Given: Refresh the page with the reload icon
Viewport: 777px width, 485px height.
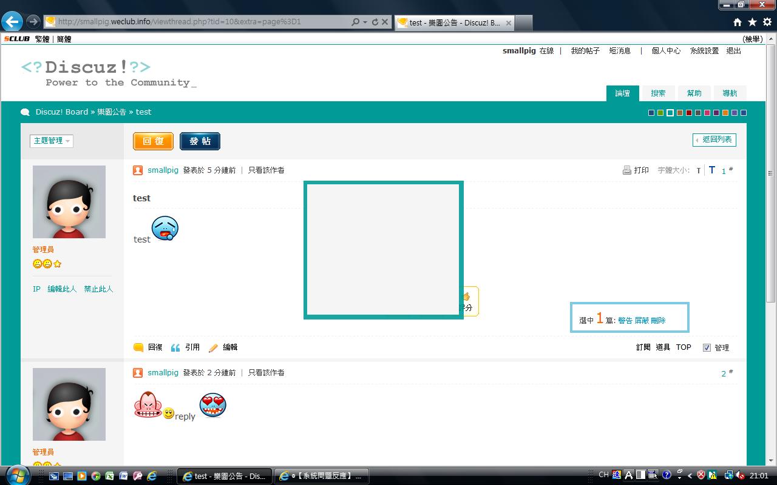Looking at the screenshot, I should point(375,22).
